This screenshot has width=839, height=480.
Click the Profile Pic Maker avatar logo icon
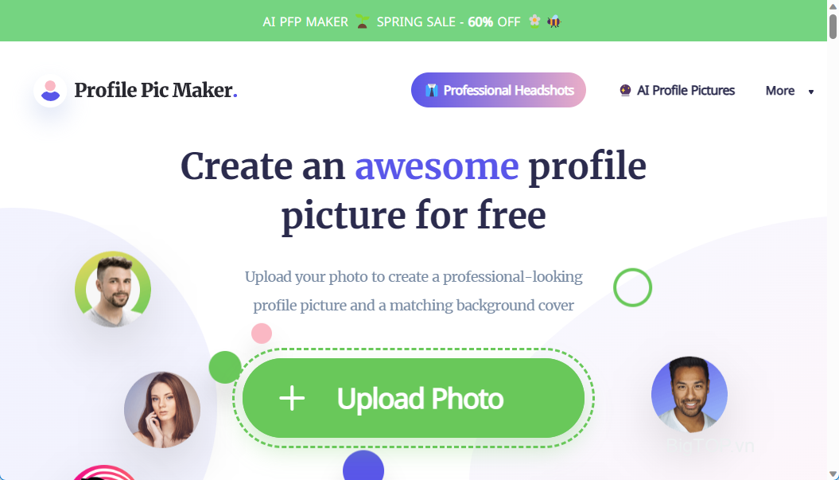(x=50, y=91)
